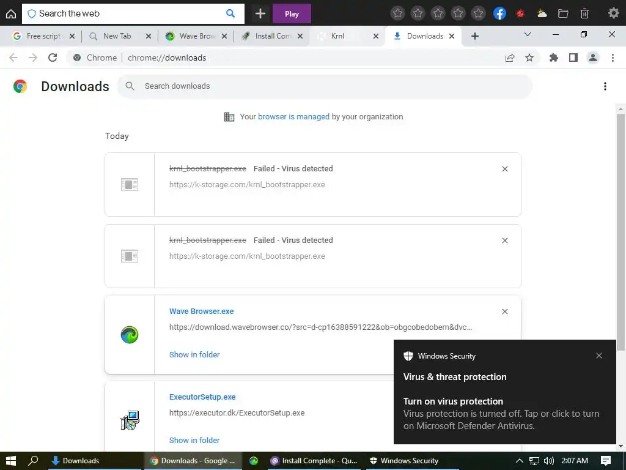Viewport: 626px width, 470px height.
Task: Click the ExecutorSetup installer file icon
Action: (x=130, y=420)
